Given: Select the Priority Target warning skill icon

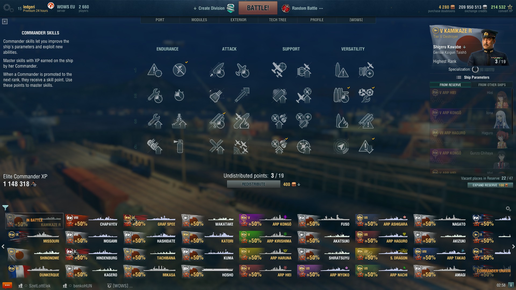Looking at the screenshot, I should tap(155, 70).
